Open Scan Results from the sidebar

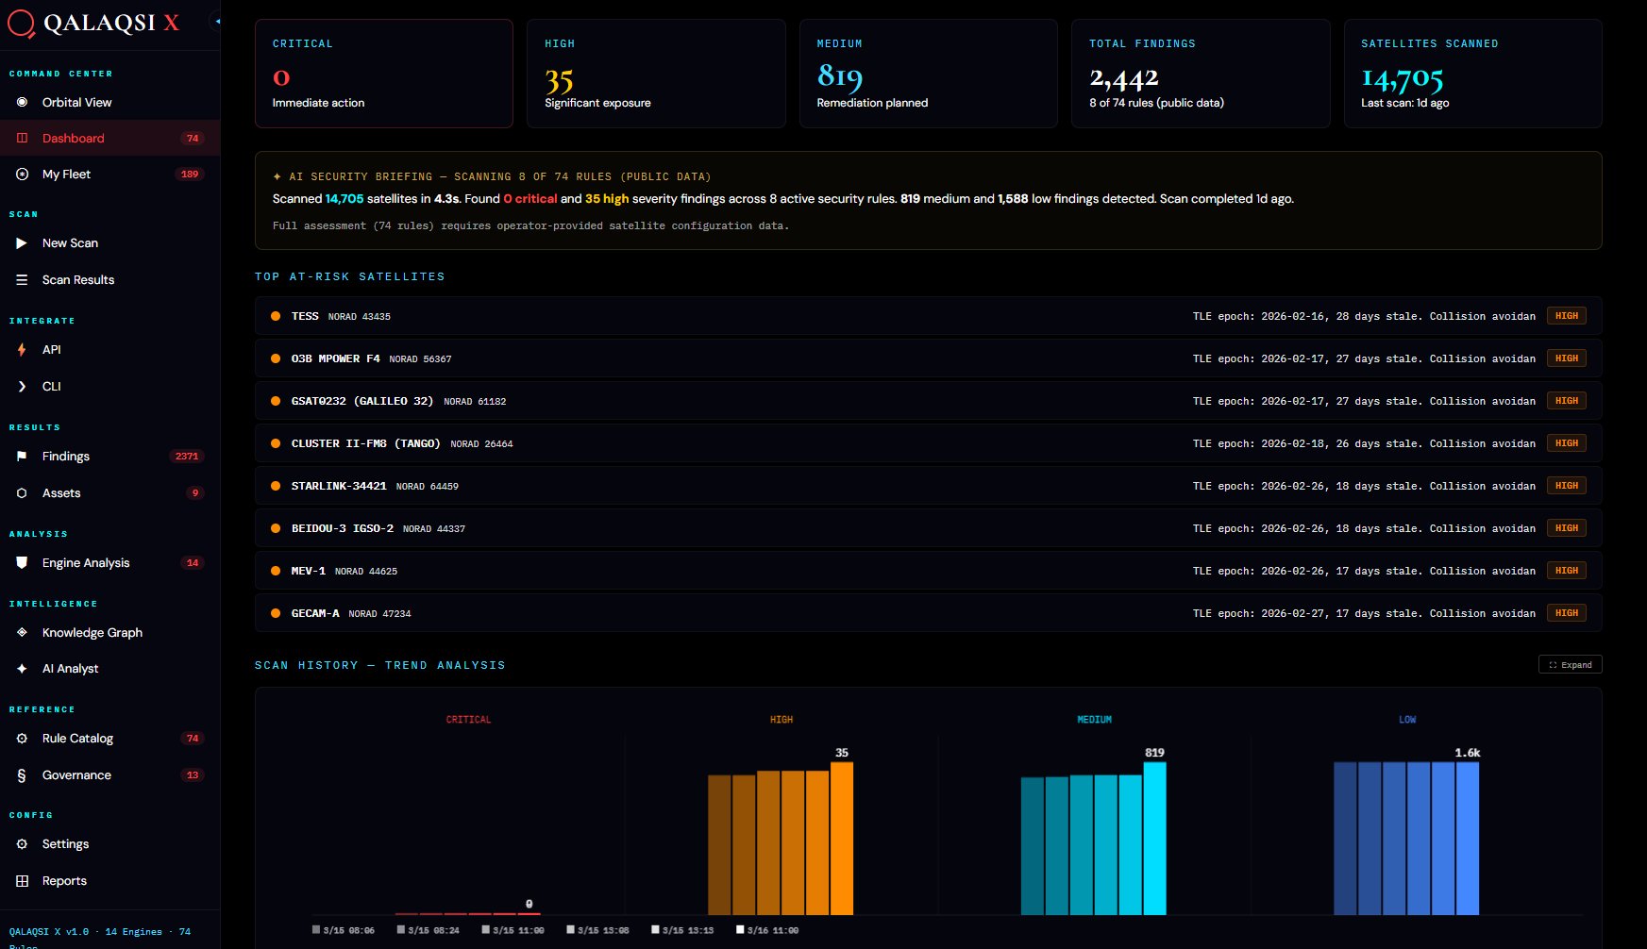coord(77,279)
